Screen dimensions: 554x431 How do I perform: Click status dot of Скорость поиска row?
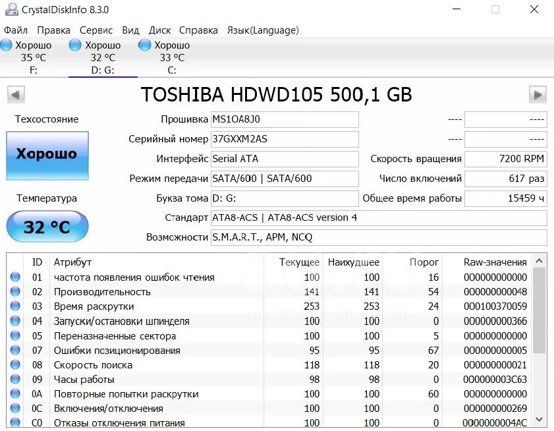[15, 364]
